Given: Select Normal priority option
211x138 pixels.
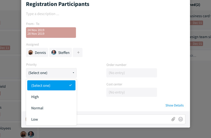Looking at the screenshot, I should 37,108.
